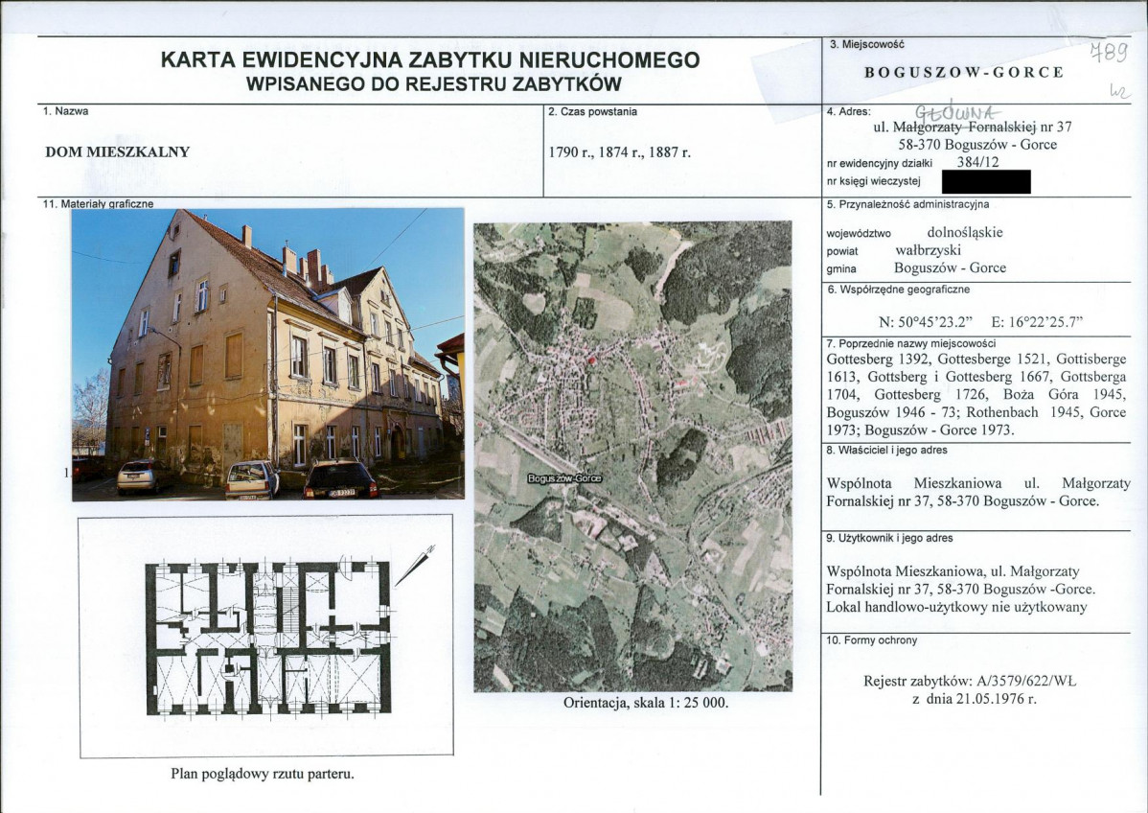Click the longitude 'E: 16°22'25.7"'
Viewport: 1148px width, 813px height.
click(x=1037, y=322)
